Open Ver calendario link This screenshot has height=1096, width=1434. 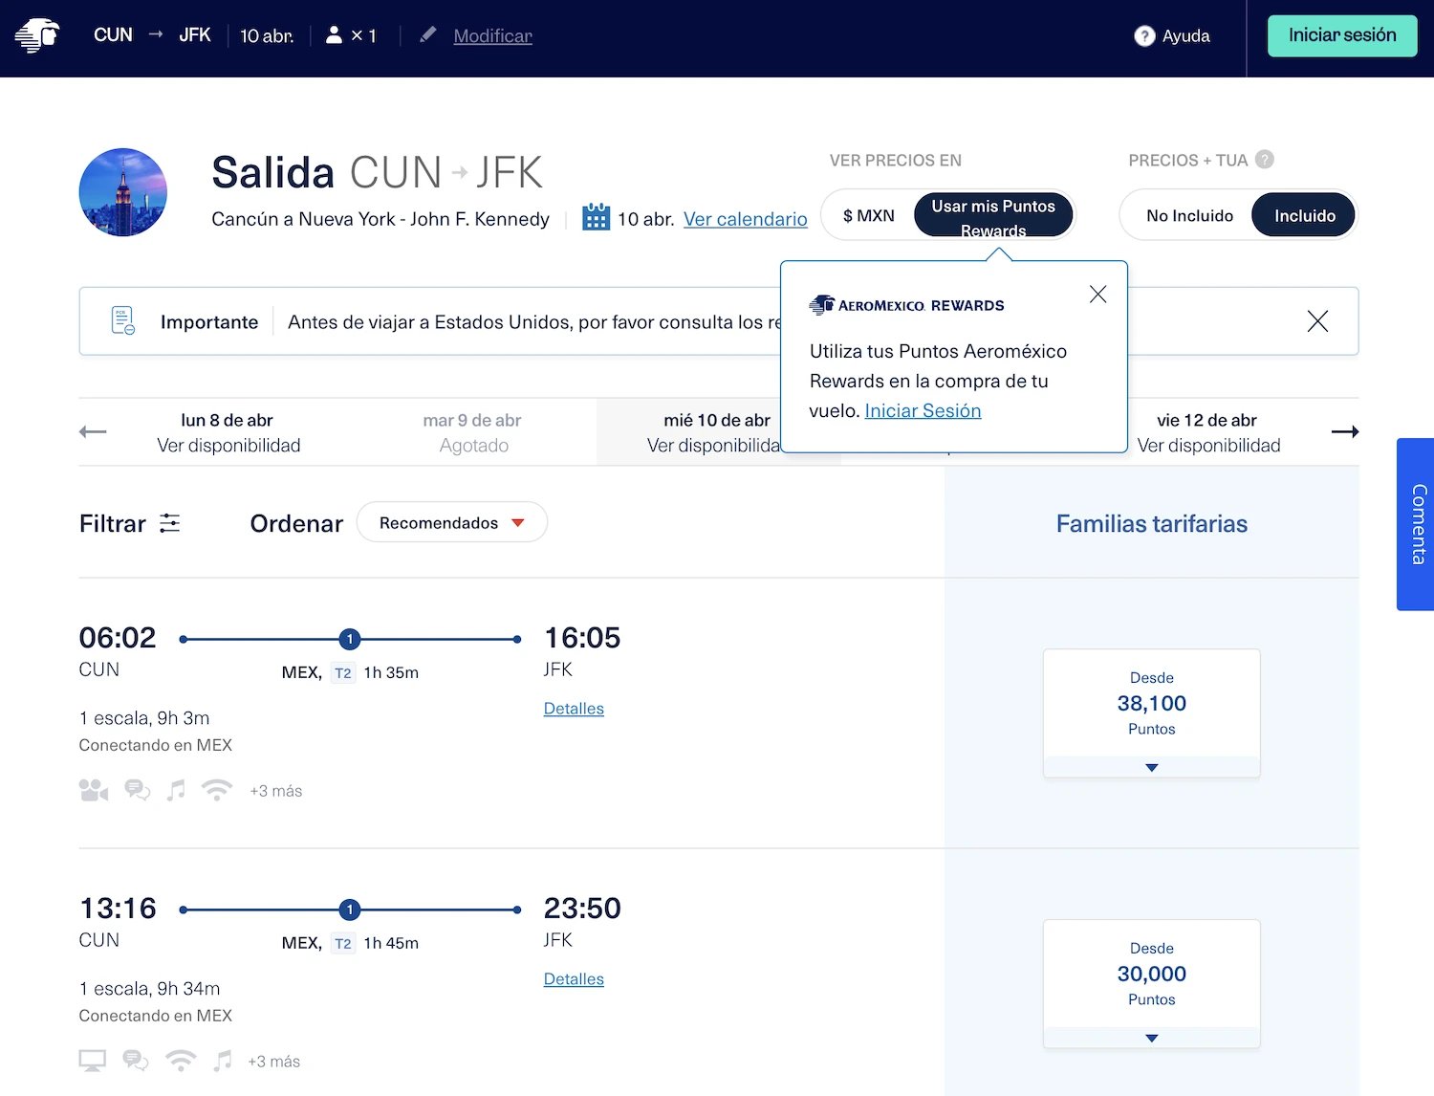tap(746, 219)
